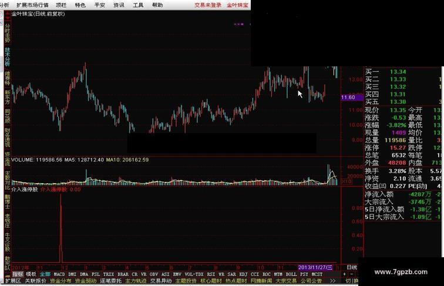The height and width of the screenshot is (286, 444).
Task: Open the 资金分布 bottom tab
Action: [x=60, y=281]
